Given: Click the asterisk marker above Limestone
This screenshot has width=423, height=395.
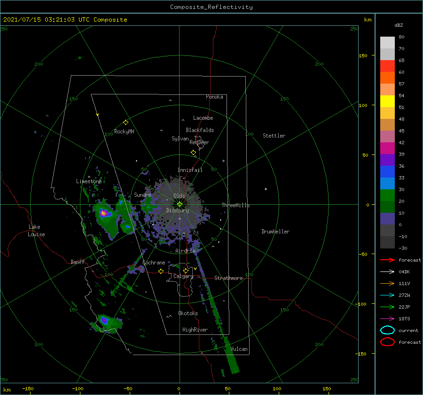Looking at the screenshot, I should click(89, 177).
